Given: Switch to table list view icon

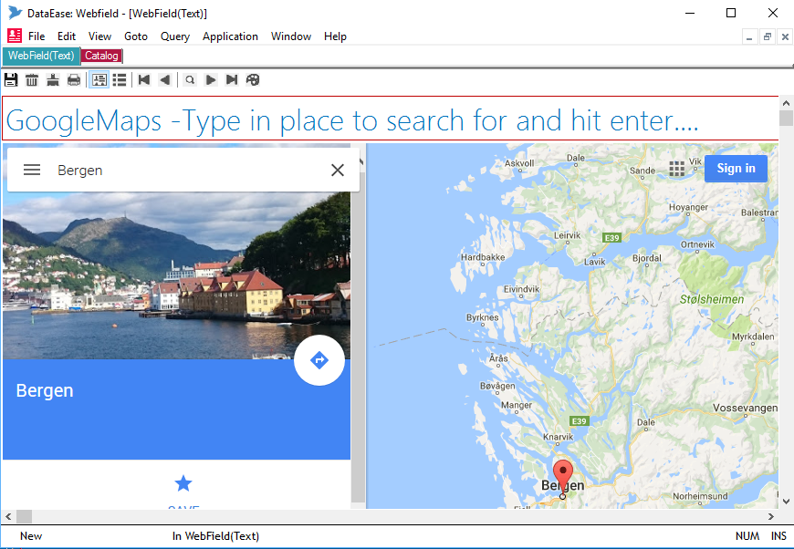Looking at the screenshot, I should [x=120, y=80].
